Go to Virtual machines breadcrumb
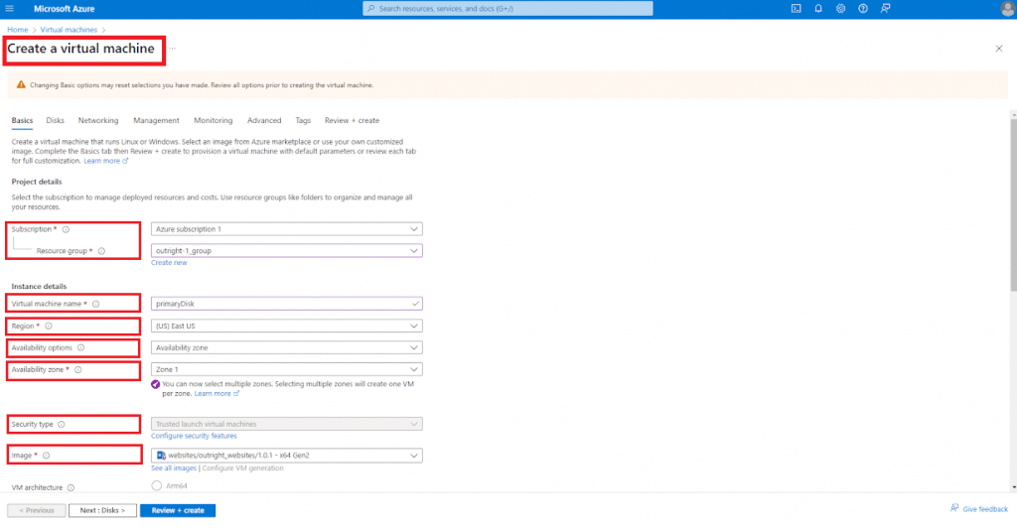Viewport: 1017px width, 529px height. pyautogui.click(x=69, y=30)
